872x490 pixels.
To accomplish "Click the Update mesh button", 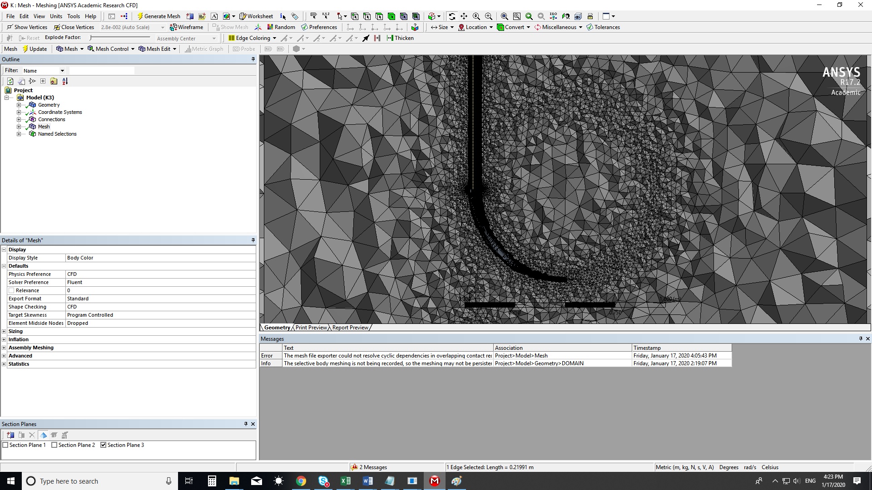I will tap(35, 49).
